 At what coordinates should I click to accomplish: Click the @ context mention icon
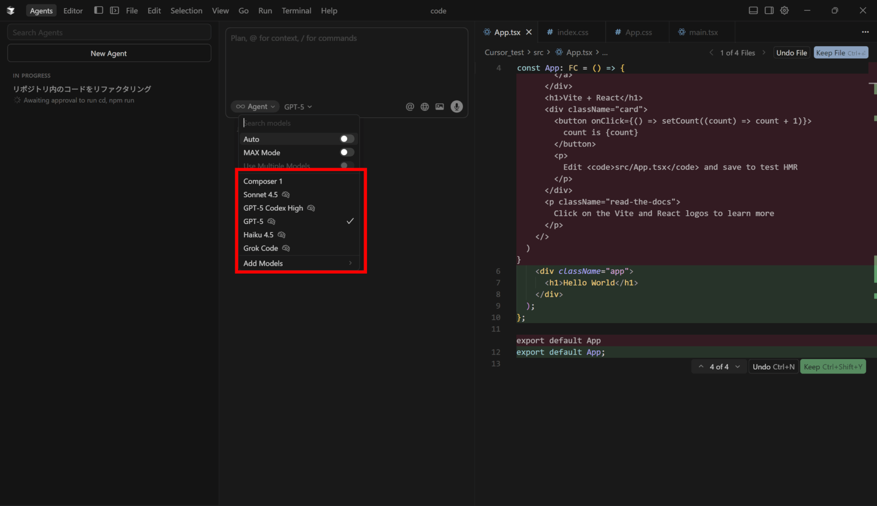point(410,107)
